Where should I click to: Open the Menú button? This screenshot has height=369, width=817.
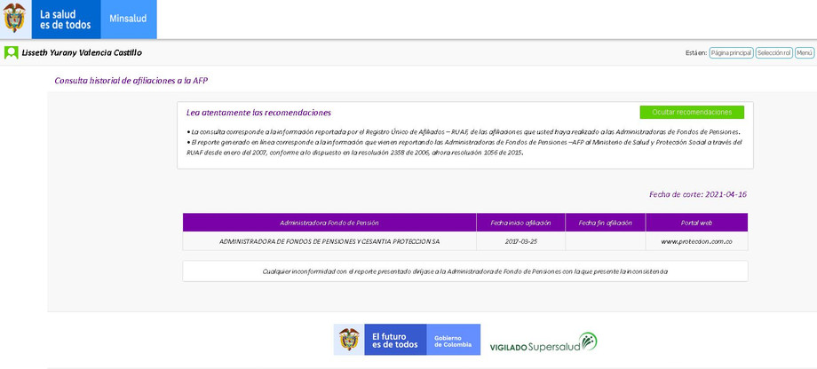(804, 53)
